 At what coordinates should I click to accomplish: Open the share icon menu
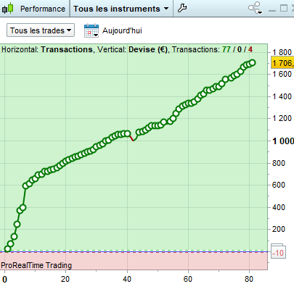click(x=255, y=8)
